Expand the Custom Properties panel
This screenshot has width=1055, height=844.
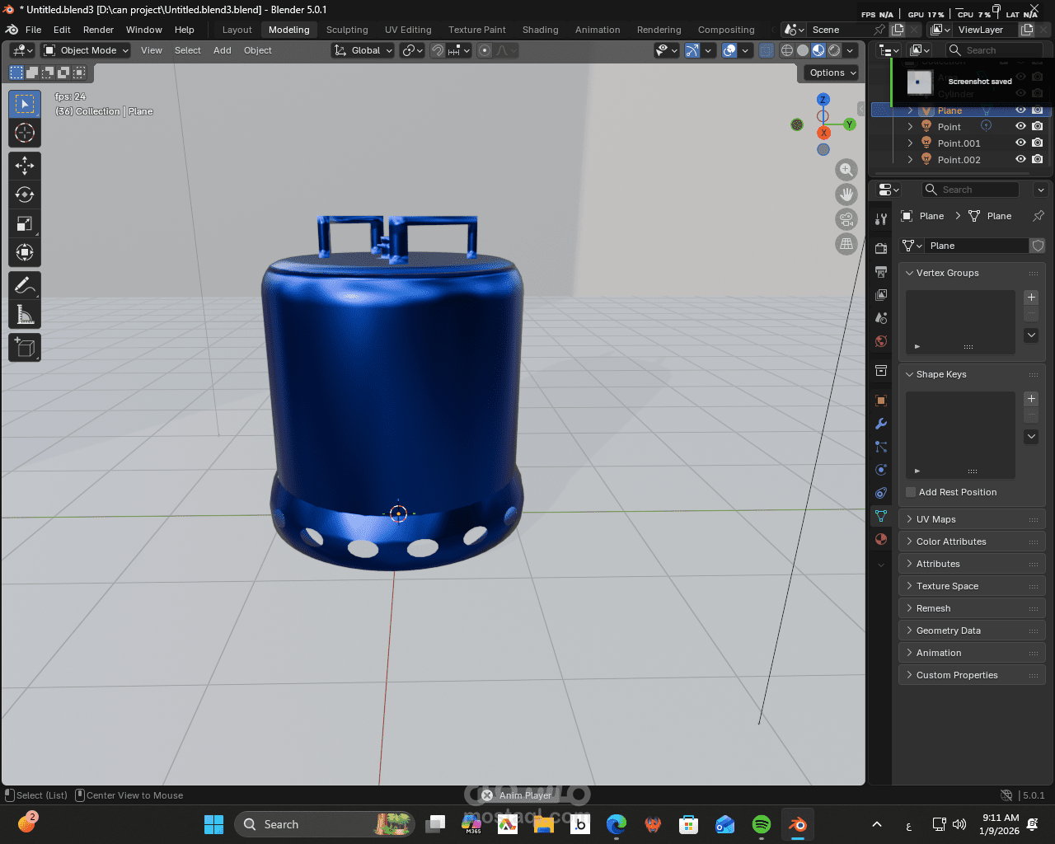pos(971,675)
